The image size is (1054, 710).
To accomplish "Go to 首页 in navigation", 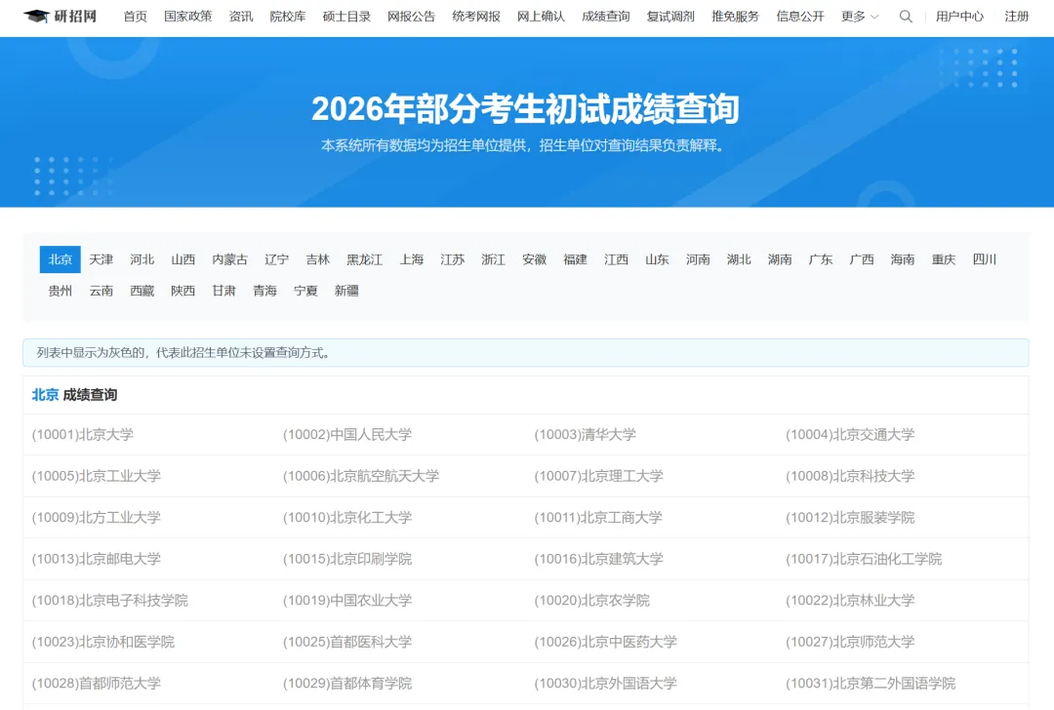I will click(135, 17).
